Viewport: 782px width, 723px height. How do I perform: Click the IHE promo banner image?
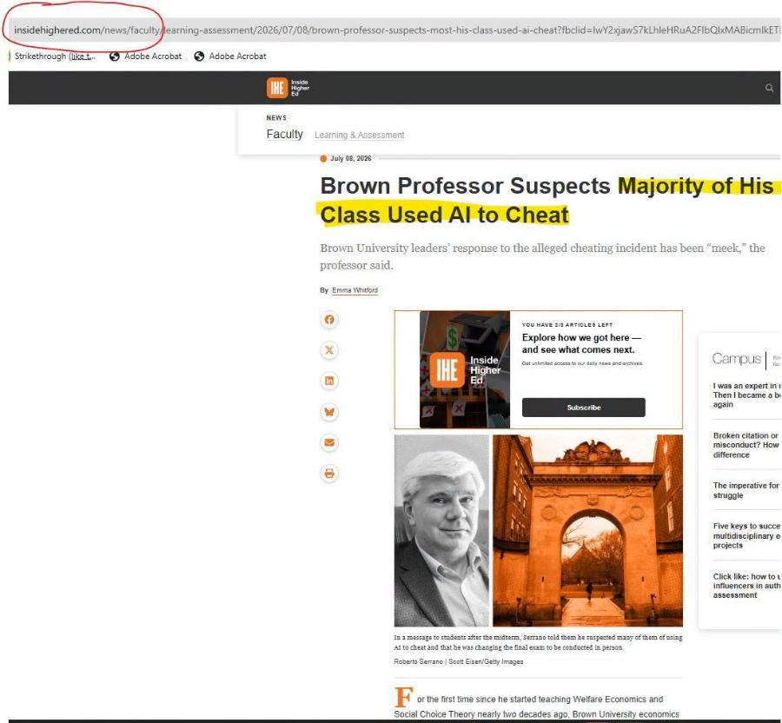[x=464, y=369]
